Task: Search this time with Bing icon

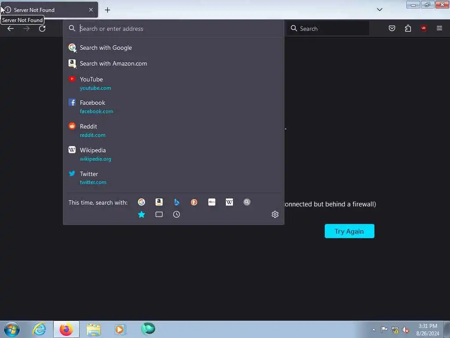Action: pyautogui.click(x=177, y=202)
